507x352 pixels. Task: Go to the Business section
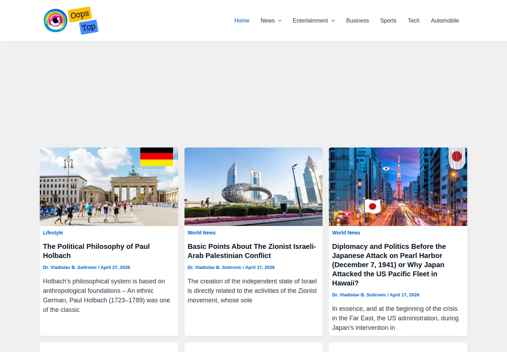(357, 20)
